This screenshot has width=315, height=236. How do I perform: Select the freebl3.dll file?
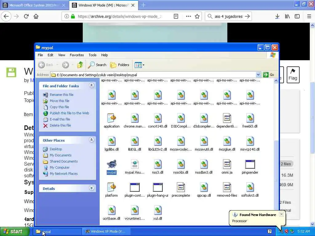point(250,118)
